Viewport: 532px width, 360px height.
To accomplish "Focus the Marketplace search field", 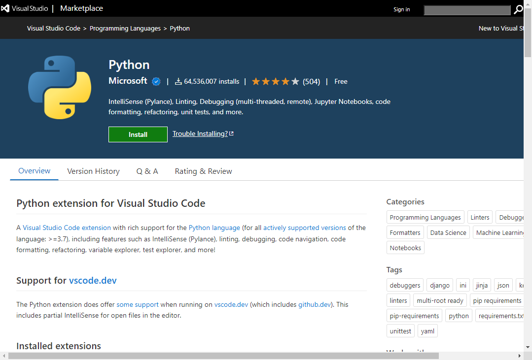I will pyautogui.click(x=467, y=10).
